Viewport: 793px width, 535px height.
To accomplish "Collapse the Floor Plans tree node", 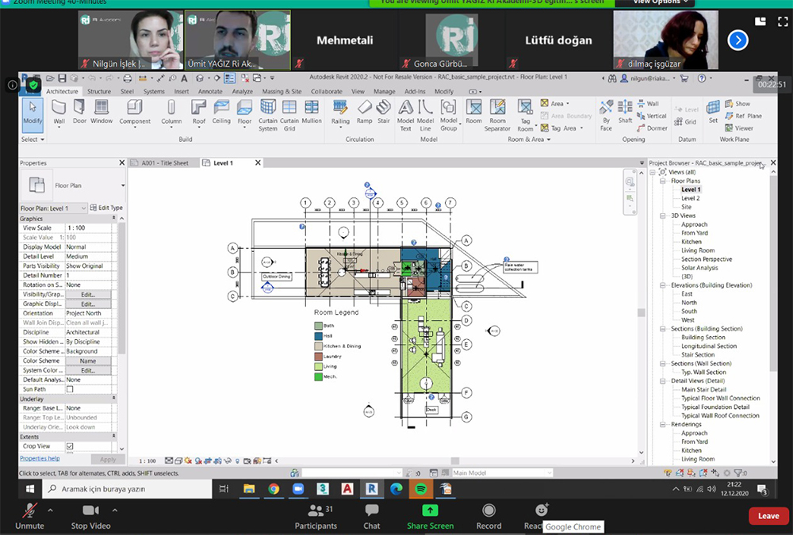I will click(664, 181).
